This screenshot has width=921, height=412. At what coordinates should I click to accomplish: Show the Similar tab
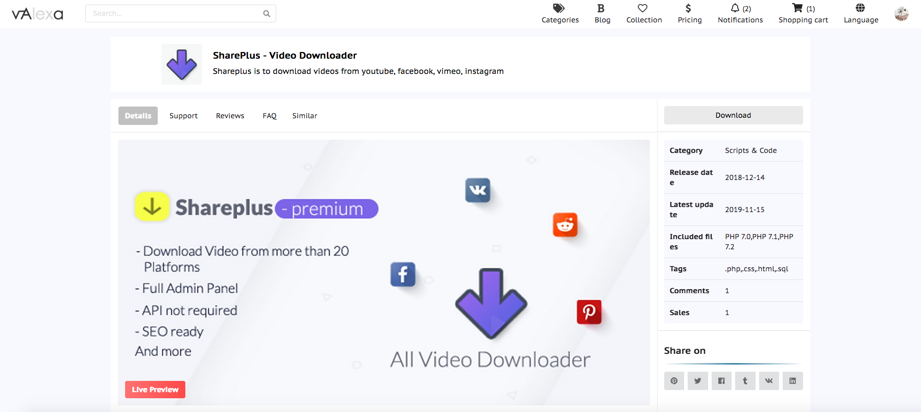(305, 116)
